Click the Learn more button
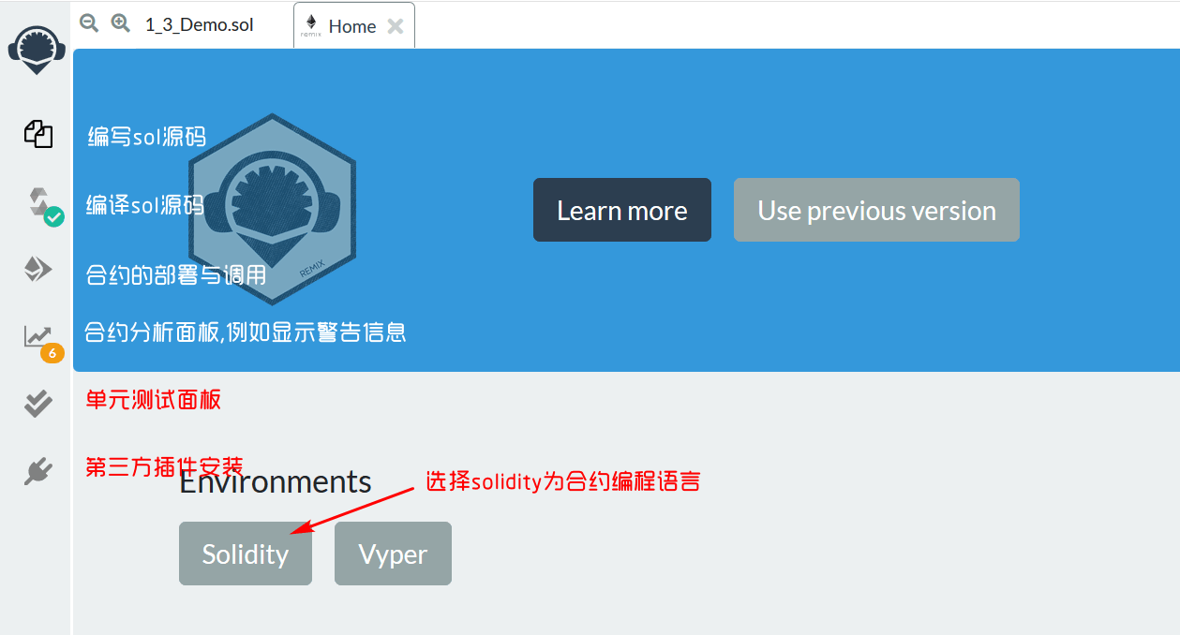Viewport: 1180px width, 635px height. point(622,210)
